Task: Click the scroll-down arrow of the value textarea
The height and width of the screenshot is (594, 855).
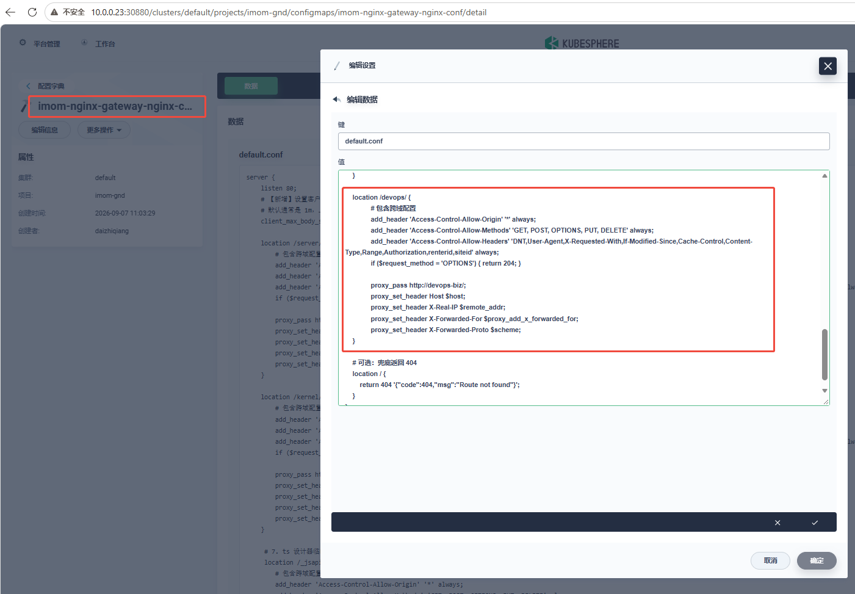Action: 824,391
